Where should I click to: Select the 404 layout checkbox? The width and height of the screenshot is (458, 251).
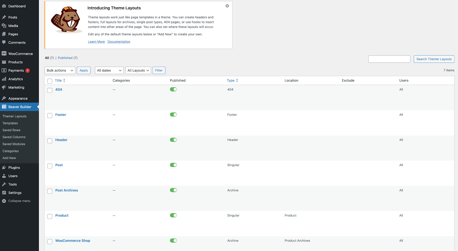point(50,90)
